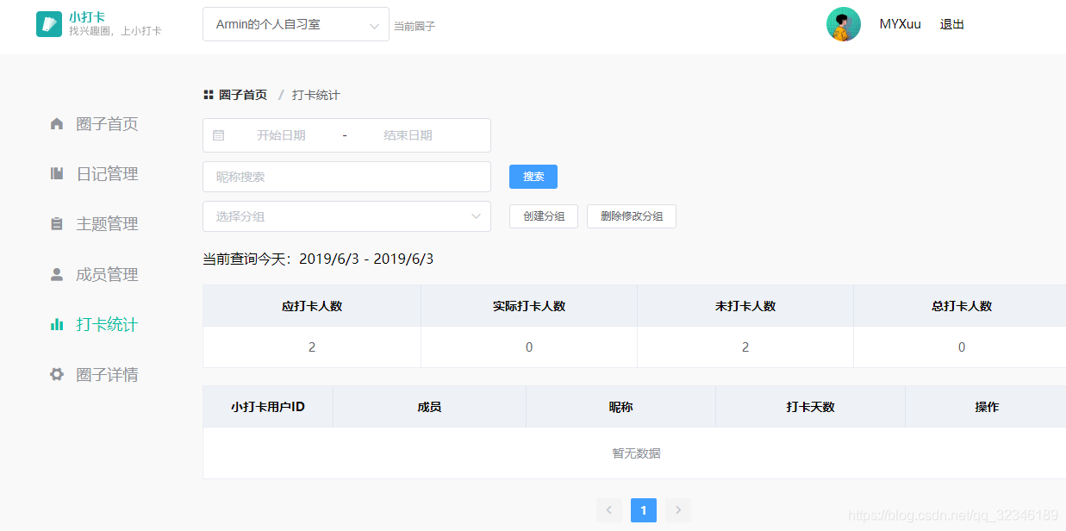Open the MYXuu user avatar
This screenshot has width=1066, height=531.
(844, 24)
